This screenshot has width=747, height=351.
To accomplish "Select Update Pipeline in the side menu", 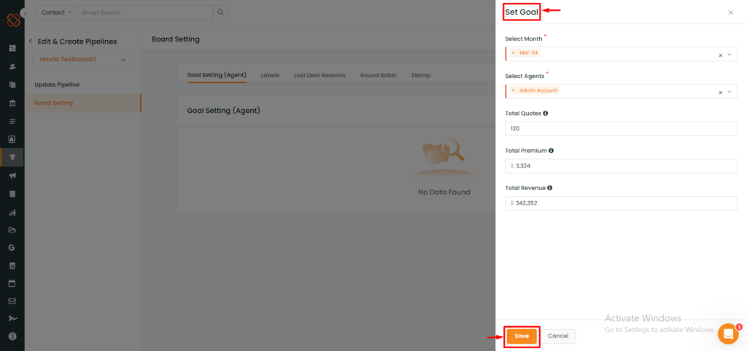I will [x=57, y=84].
